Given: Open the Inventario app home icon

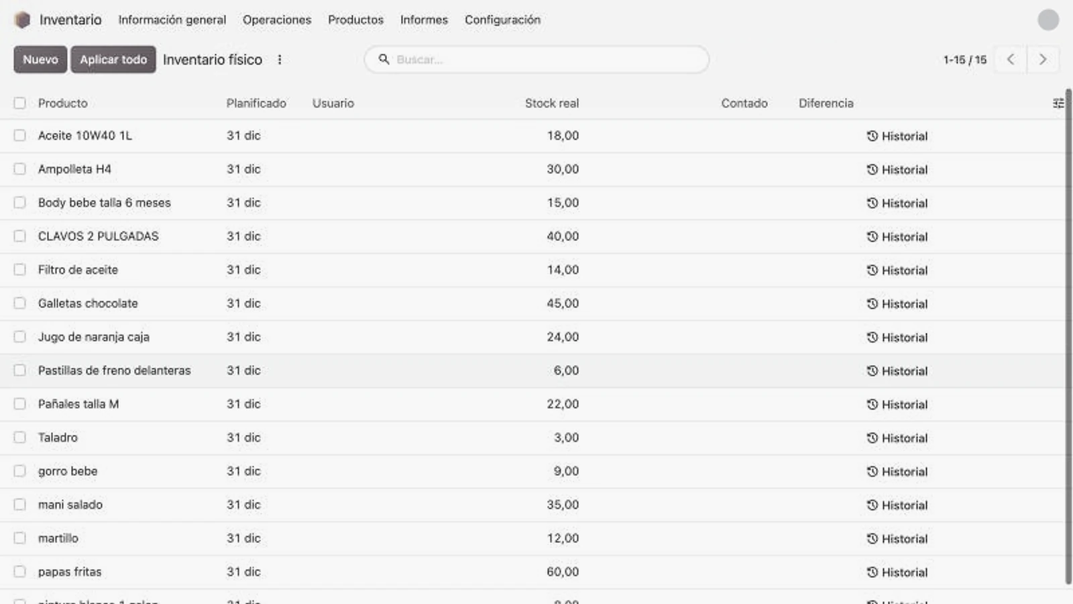Looking at the screenshot, I should 22,20.
